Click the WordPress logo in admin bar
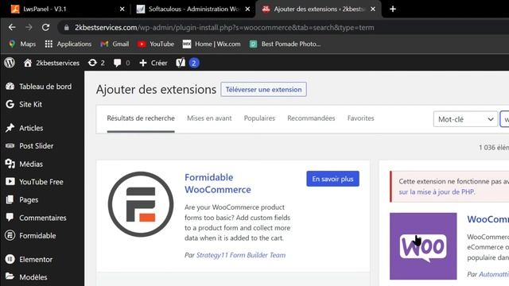 (10, 63)
